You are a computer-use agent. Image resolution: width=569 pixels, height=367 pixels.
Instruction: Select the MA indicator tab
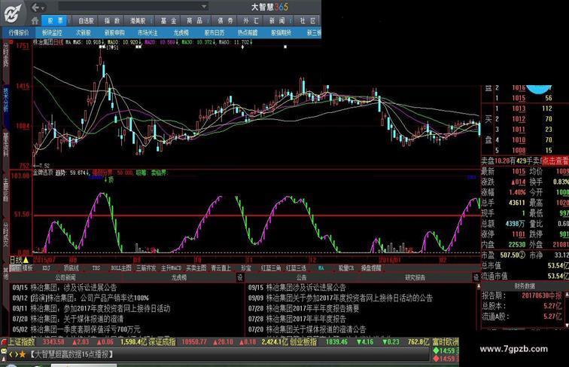321,268
